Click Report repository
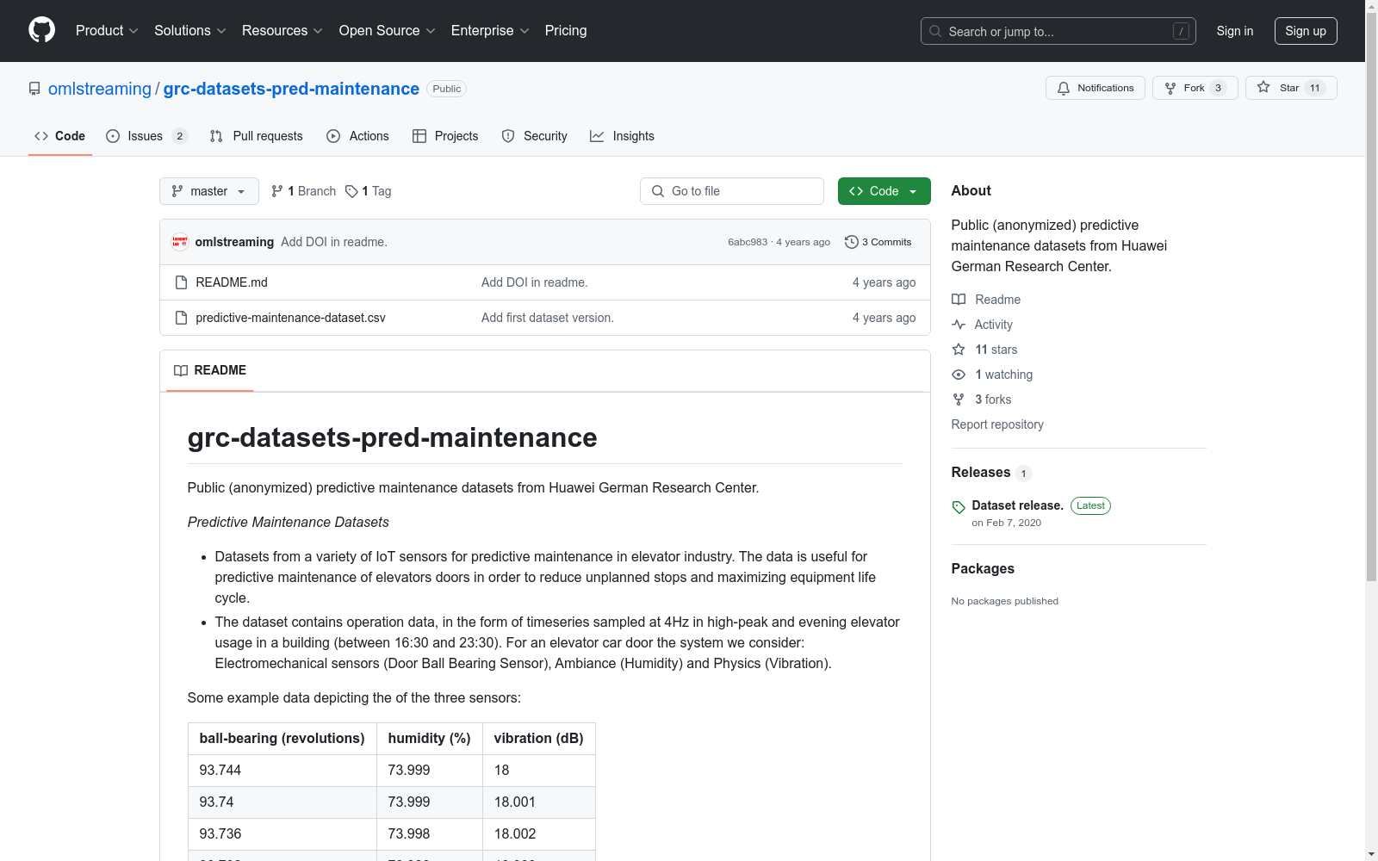Image resolution: width=1378 pixels, height=861 pixels. pos(997,424)
